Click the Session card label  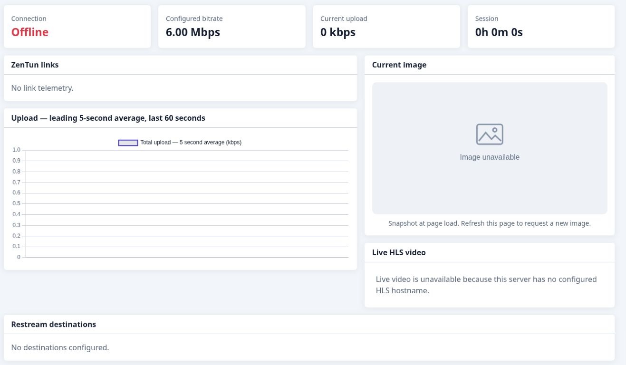tap(487, 19)
